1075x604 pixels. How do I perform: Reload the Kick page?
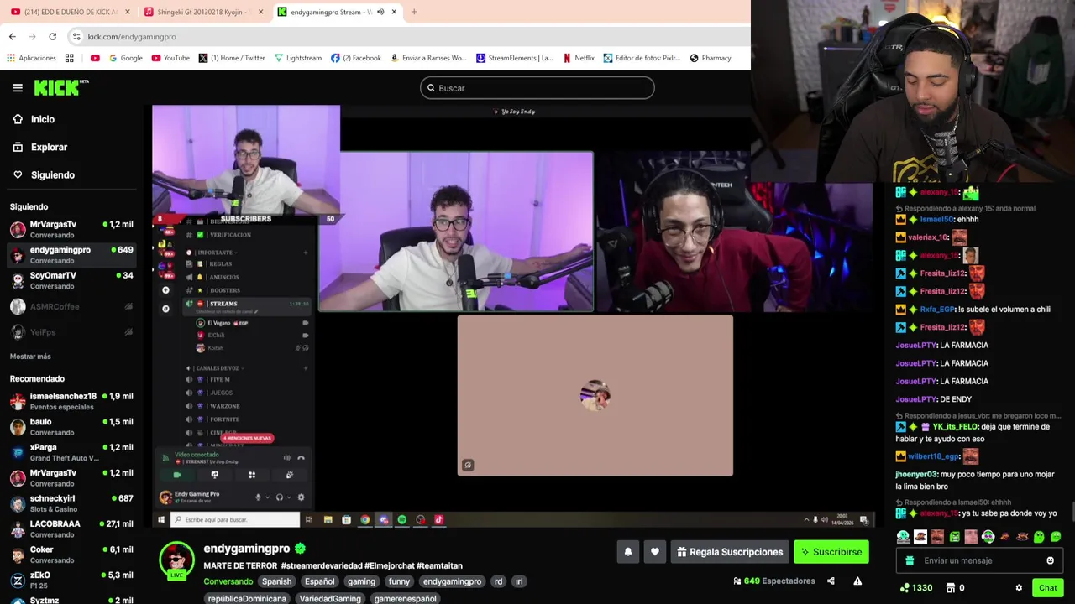(x=52, y=37)
